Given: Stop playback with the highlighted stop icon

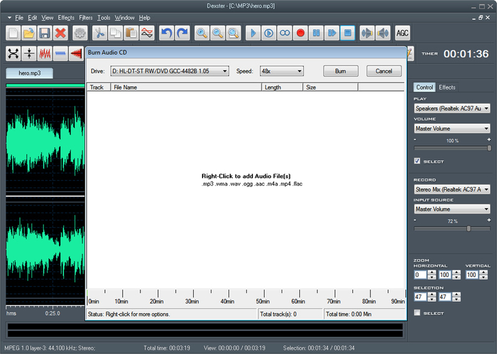Looking at the screenshot, I should point(348,33).
